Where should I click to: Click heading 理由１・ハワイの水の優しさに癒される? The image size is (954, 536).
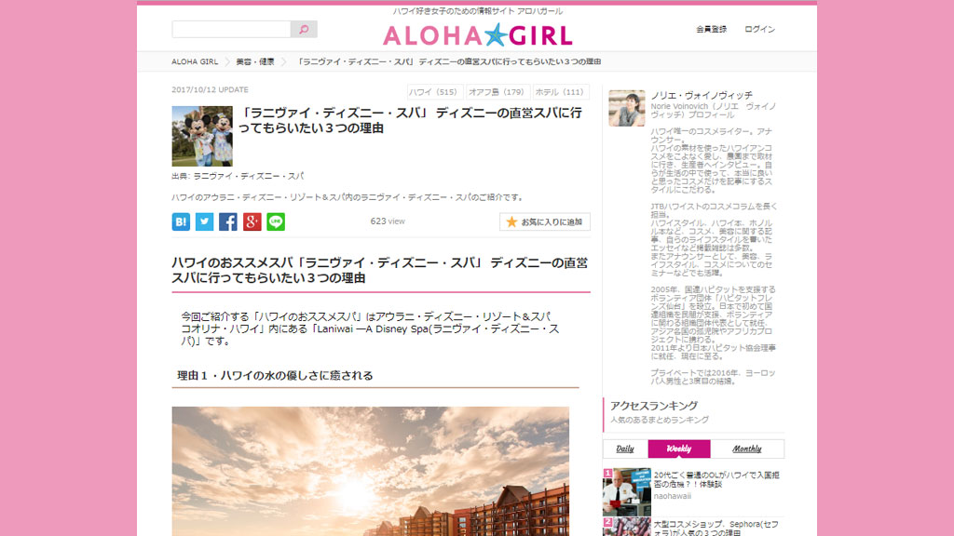click(x=275, y=376)
